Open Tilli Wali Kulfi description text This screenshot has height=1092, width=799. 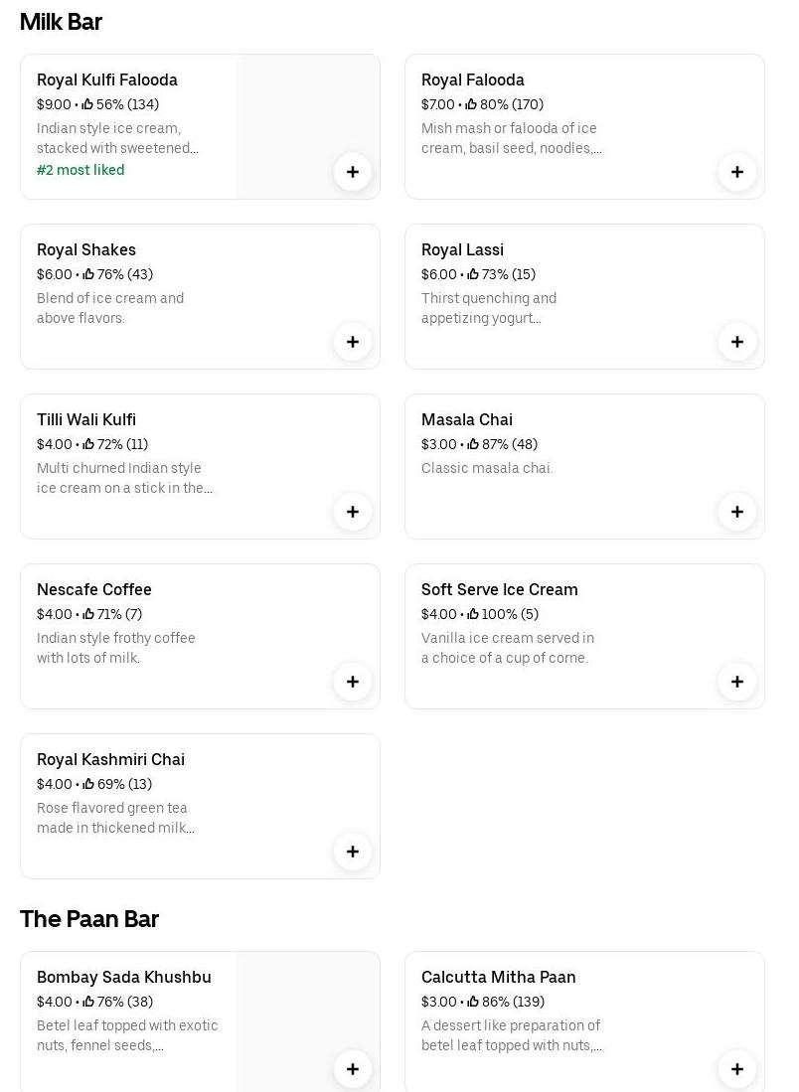coord(124,478)
